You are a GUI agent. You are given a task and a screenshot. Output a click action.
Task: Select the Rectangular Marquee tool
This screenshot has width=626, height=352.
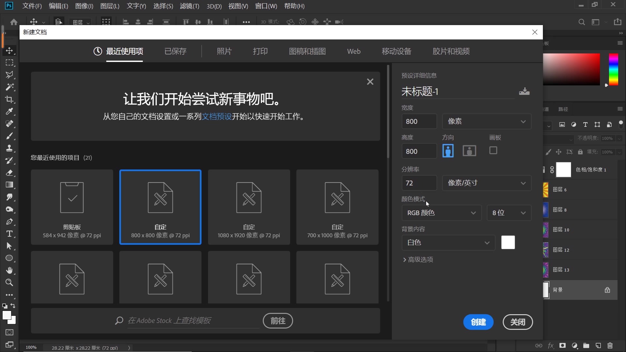(9, 63)
